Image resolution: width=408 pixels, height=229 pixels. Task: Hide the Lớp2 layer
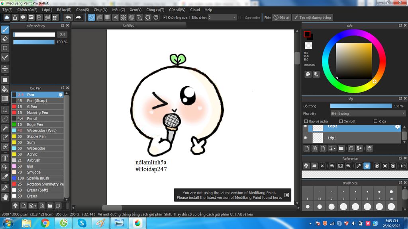coord(305,126)
